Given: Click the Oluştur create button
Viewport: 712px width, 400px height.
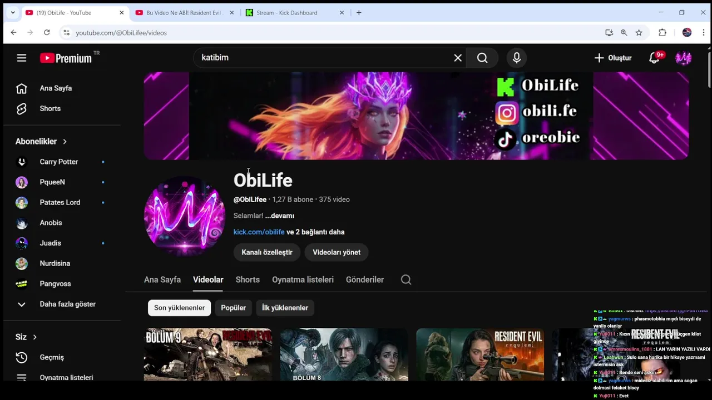Looking at the screenshot, I should click(x=613, y=58).
